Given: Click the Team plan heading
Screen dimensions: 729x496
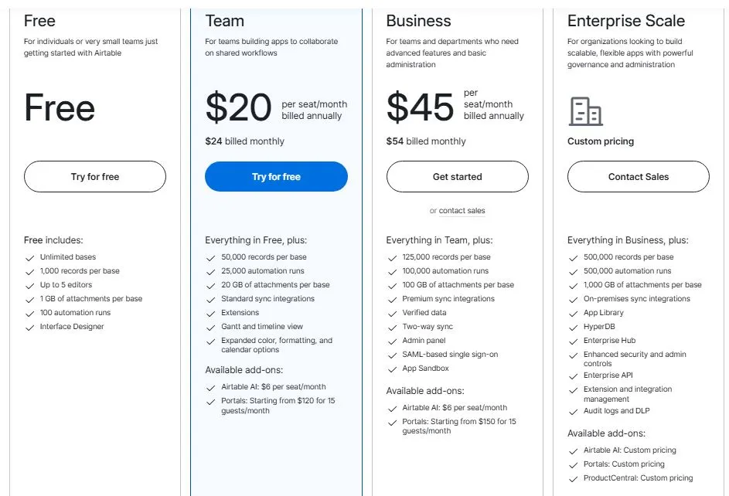Looking at the screenshot, I should pyautogui.click(x=225, y=21).
